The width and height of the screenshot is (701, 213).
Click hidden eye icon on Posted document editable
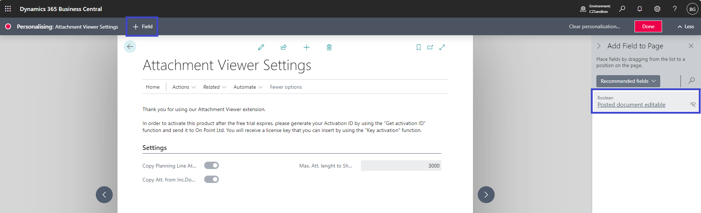point(693,104)
